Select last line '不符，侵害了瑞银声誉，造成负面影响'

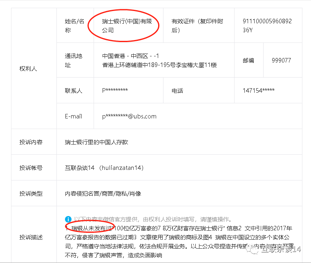click(x=114, y=255)
